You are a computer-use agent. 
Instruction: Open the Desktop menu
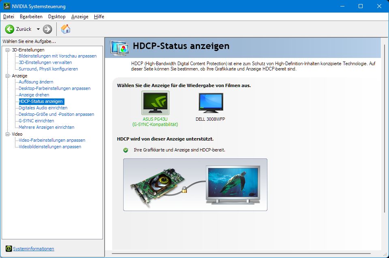(x=57, y=17)
